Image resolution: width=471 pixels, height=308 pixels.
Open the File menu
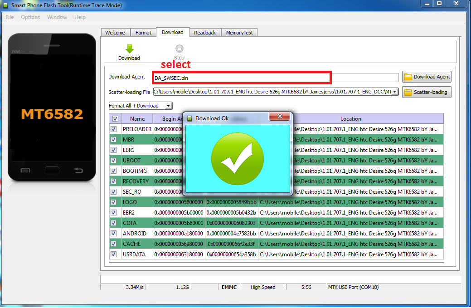(x=10, y=17)
